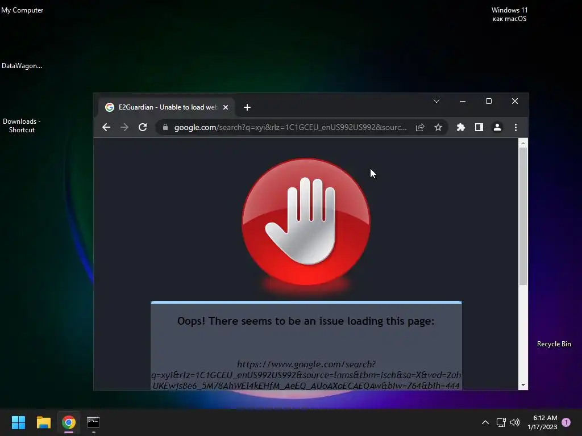Viewport: 582px width, 436px height.
Task: Select the Recycle Bin desktop icon
Action: tap(554, 344)
